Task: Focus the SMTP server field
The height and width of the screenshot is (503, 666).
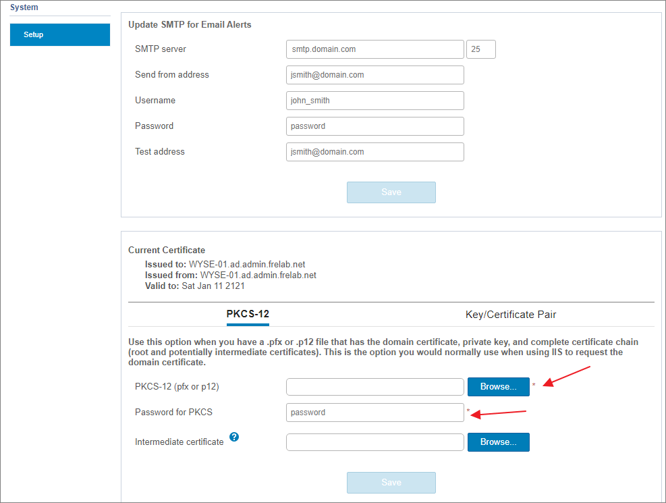Action: click(374, 49)
